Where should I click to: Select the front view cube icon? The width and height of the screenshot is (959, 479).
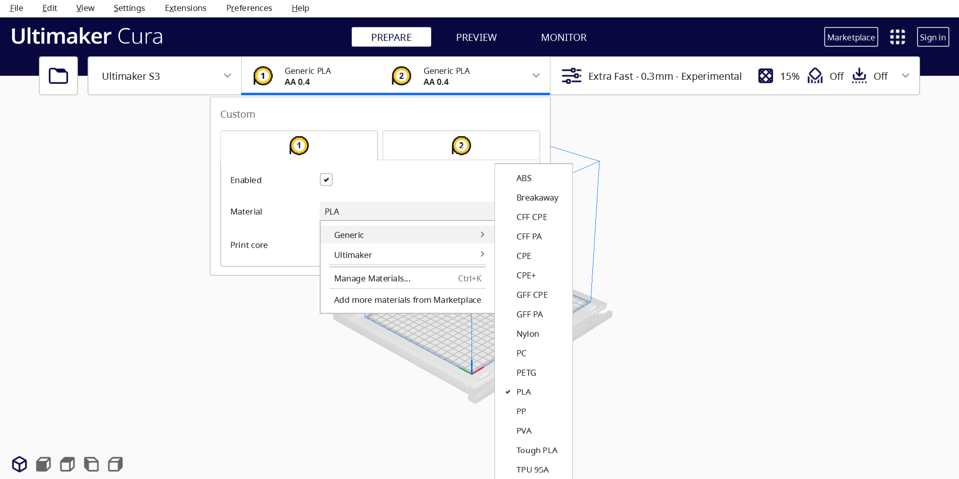[x=43, y=464]
